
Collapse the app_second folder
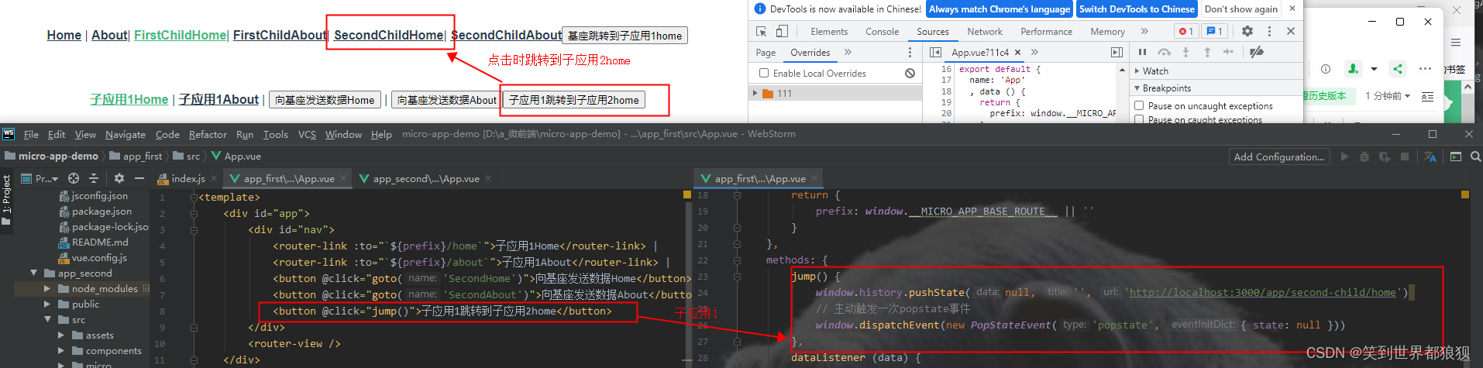[33, 273]
